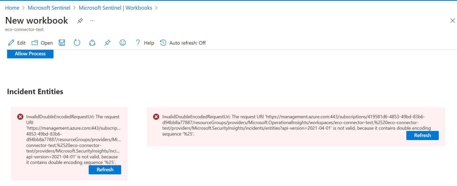
Task: Click the red error icon in right panel
Action: pos(156,117)
